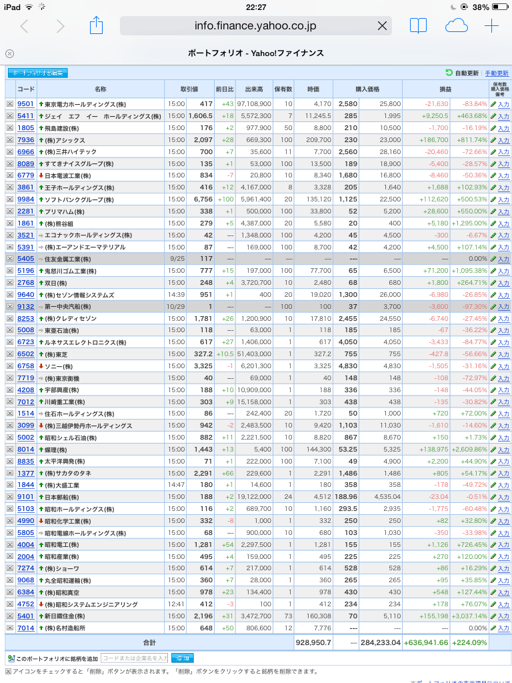Close tab with circled X icon
Image resolution: width=512 pixels, height=683 pixels.
9,53
